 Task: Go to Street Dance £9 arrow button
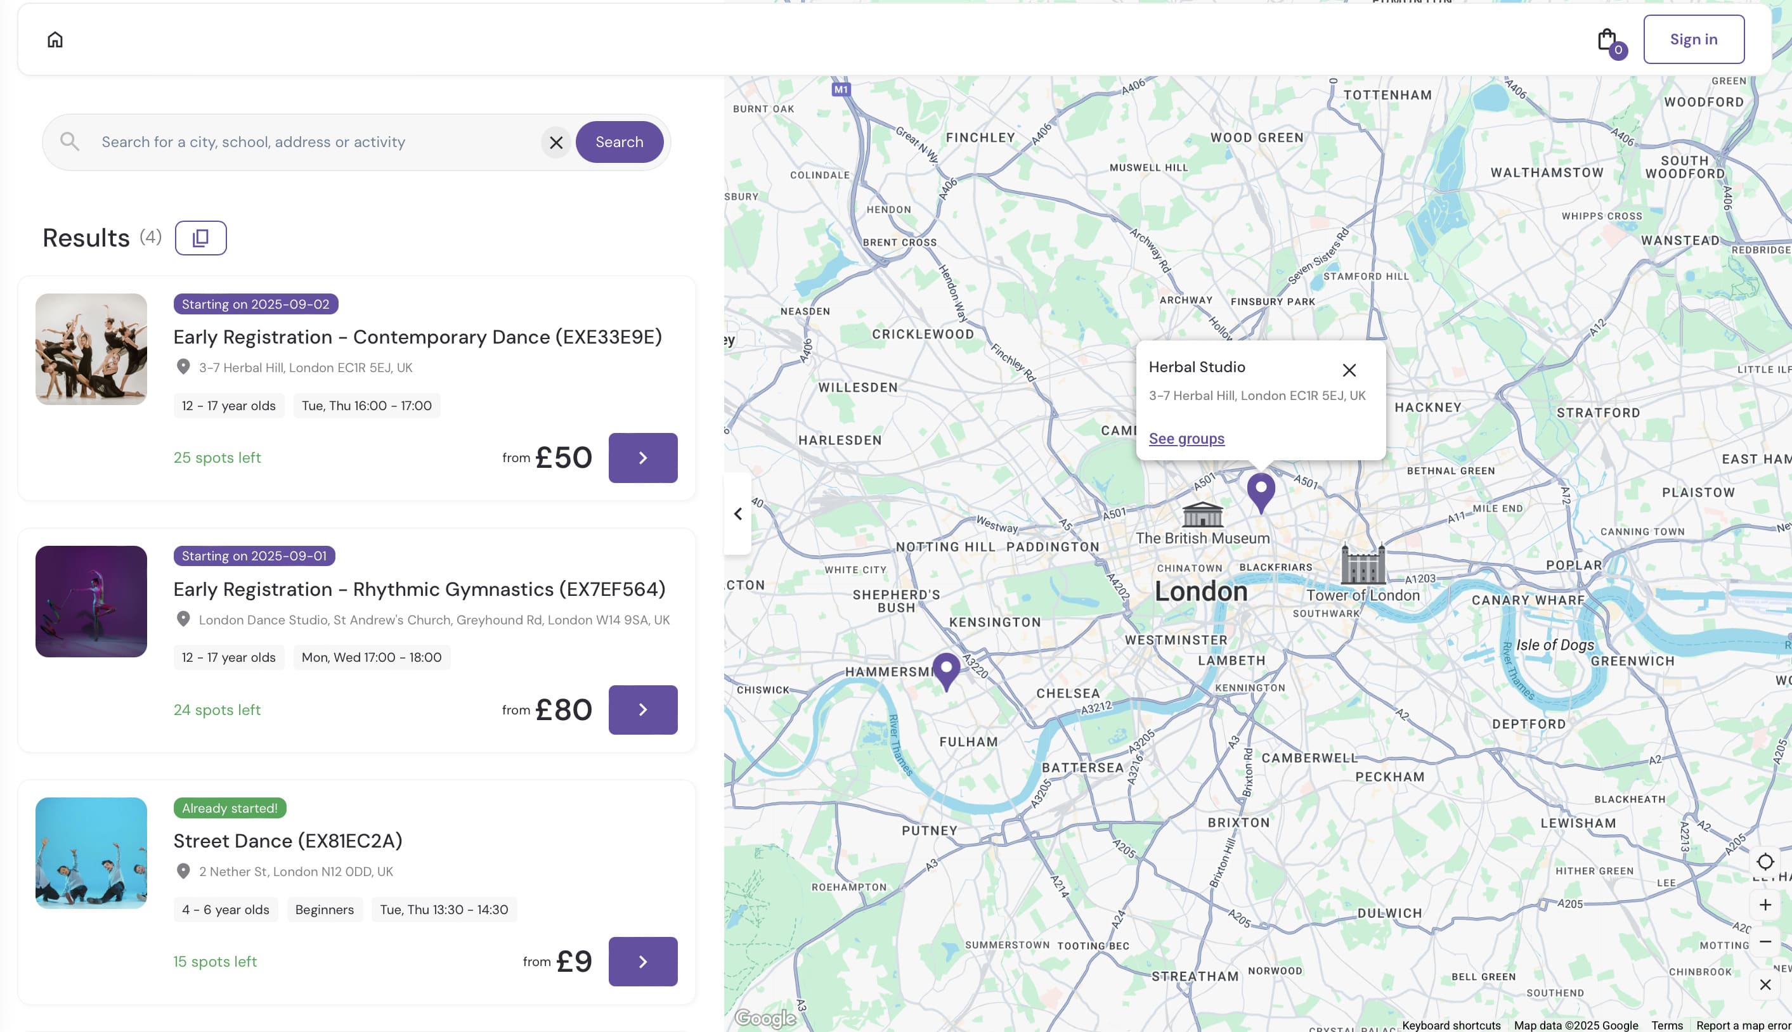[x=643, y=962]
